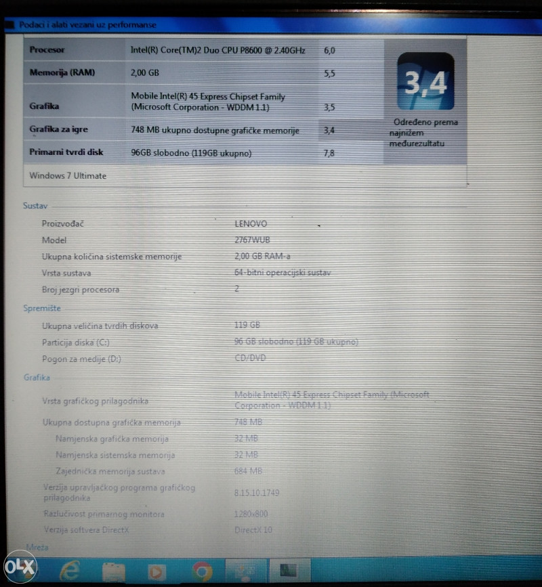
Task: Select the total disk size value '119 GB'
Action: tap(247, 325)
